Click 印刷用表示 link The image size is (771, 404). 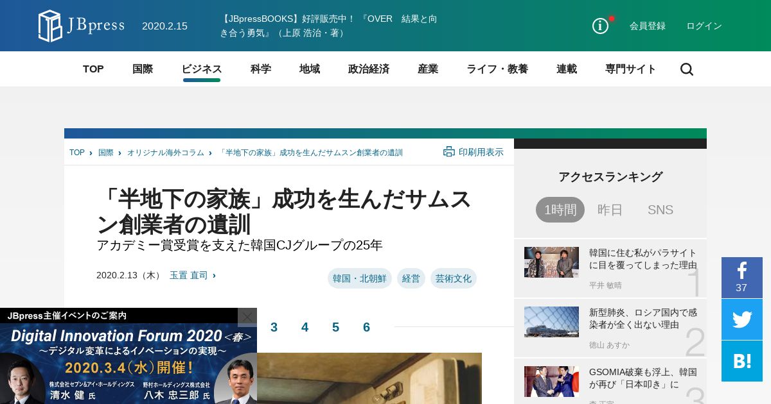click(x=481, y=152)
